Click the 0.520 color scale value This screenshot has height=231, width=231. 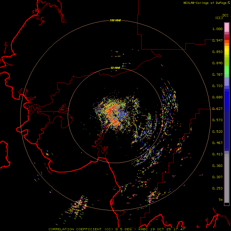[x=217, y=132]
